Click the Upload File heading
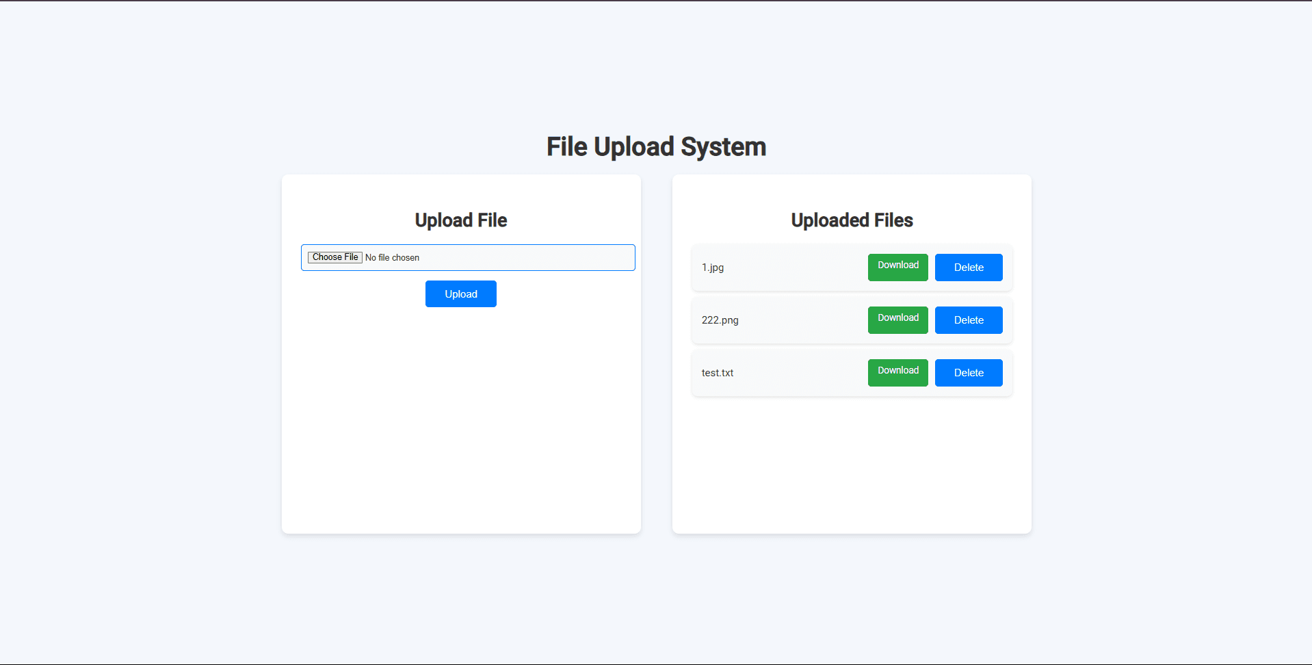 [x=461, y=220]
